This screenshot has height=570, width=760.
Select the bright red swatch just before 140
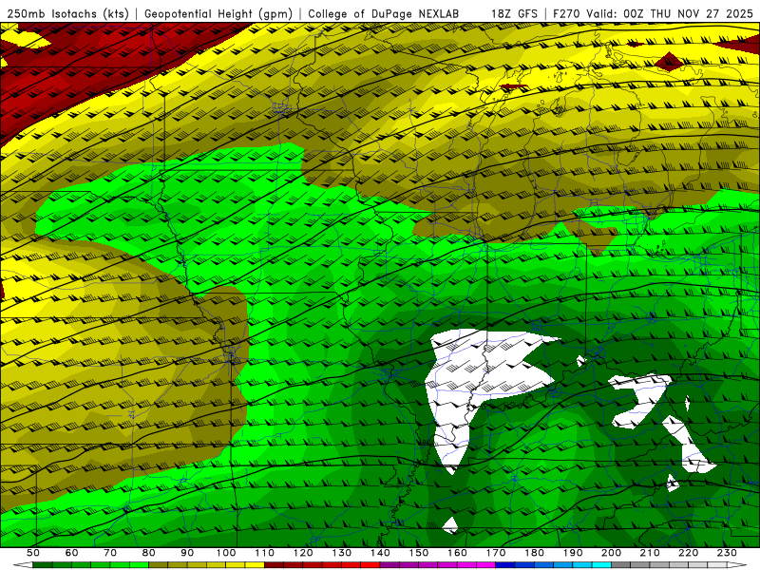tap(370, 564)
